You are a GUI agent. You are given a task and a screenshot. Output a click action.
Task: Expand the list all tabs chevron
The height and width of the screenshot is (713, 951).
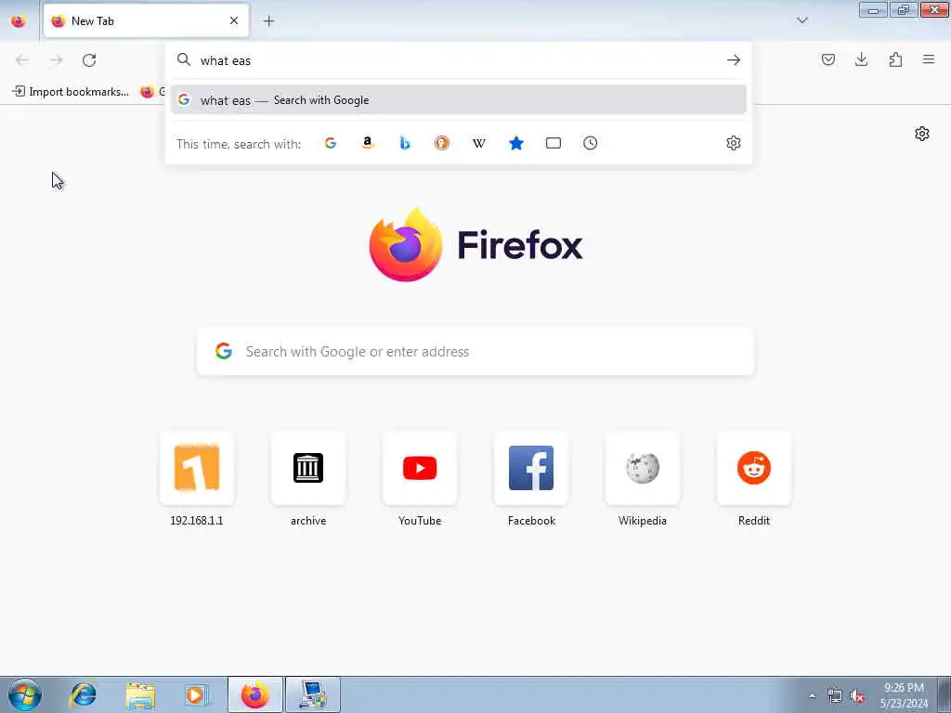[x=802, y=20]
